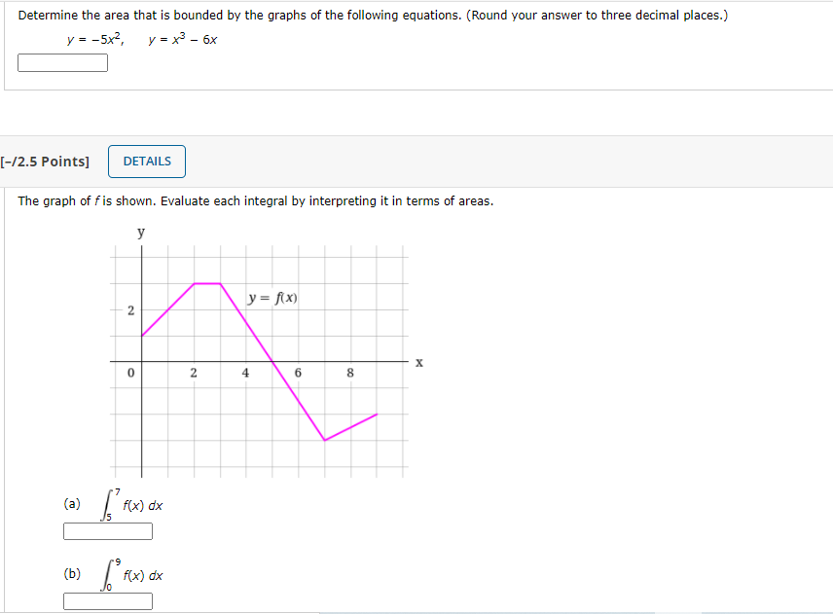
Task: Click the gridline label 8 on the x-axis
Action: tap(350, 374)
